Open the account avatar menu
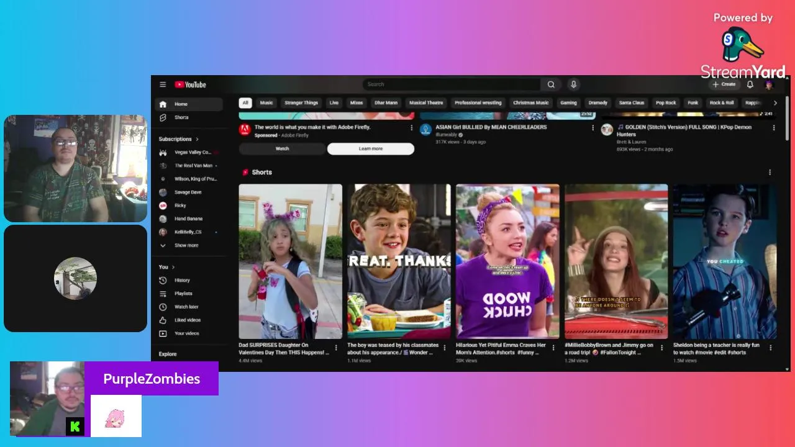This screenshot has width=795, height=447. pos(769,84)
